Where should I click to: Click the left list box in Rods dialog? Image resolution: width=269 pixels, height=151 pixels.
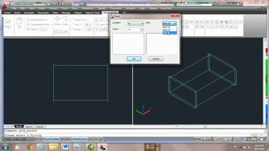tap(128, 44)
